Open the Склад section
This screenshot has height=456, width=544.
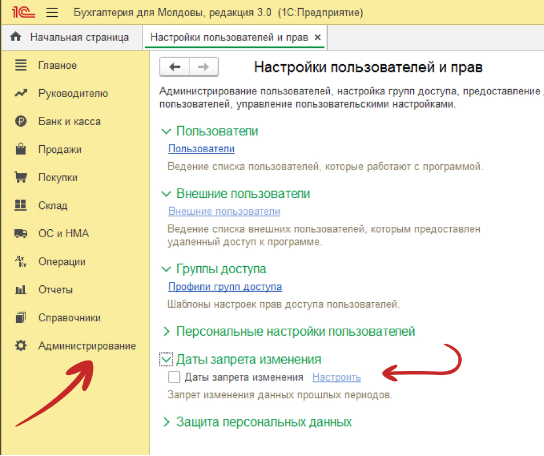tap(53, 205)
